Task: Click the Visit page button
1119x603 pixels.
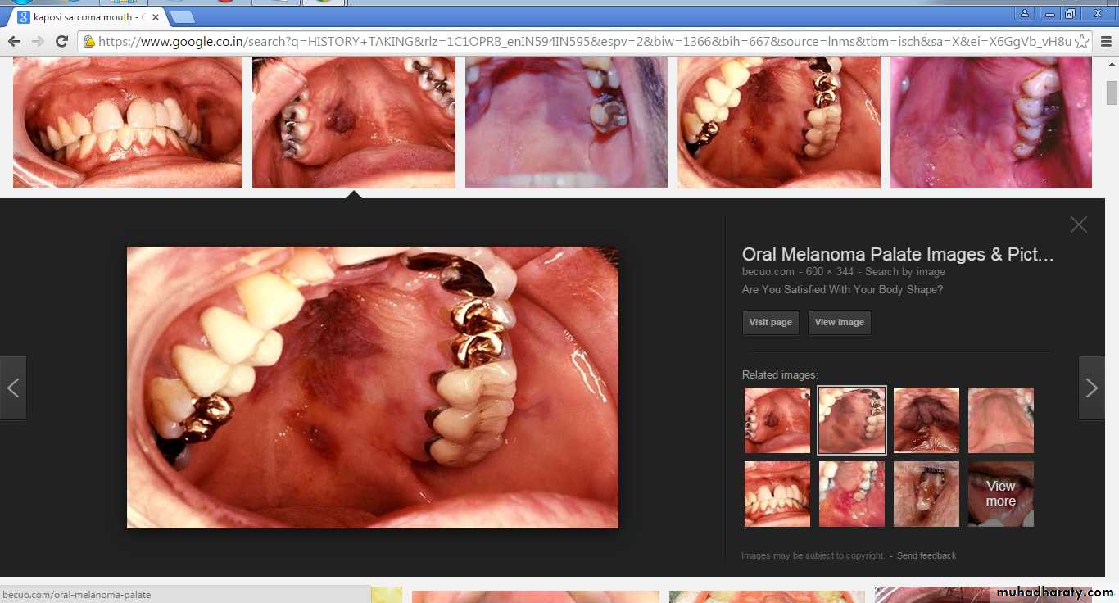Action: (x=770, y=322)
